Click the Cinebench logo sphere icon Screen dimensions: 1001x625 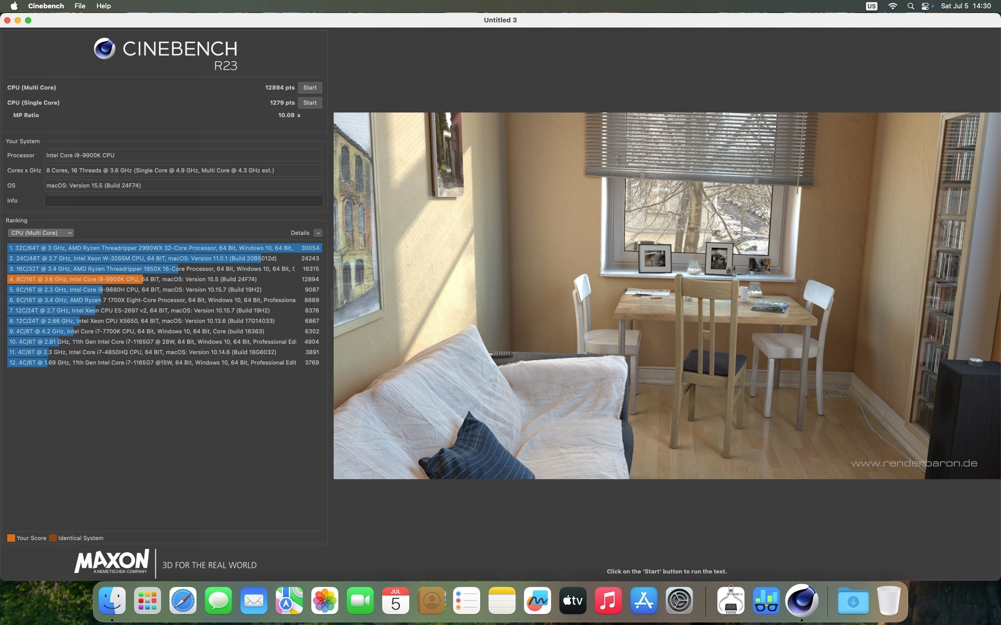point(104,49)
